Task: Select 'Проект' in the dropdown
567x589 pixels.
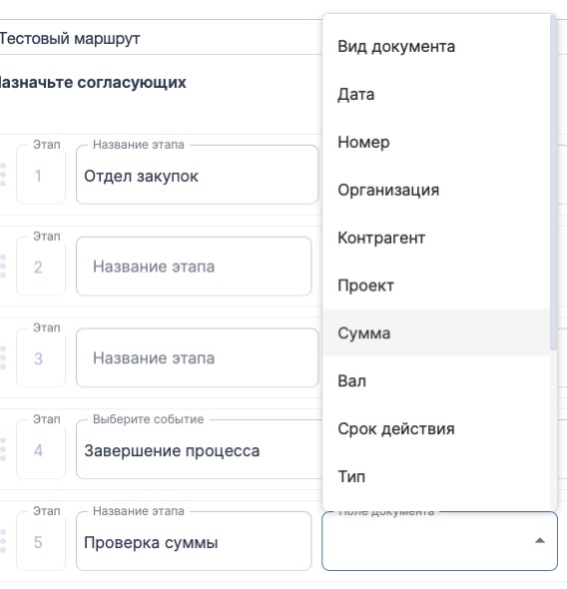Action: pyautogui.click(x=436, y=286)
